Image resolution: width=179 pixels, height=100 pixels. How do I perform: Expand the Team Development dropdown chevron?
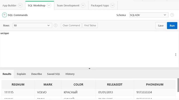pyautogui.click(x=83, y=5)
